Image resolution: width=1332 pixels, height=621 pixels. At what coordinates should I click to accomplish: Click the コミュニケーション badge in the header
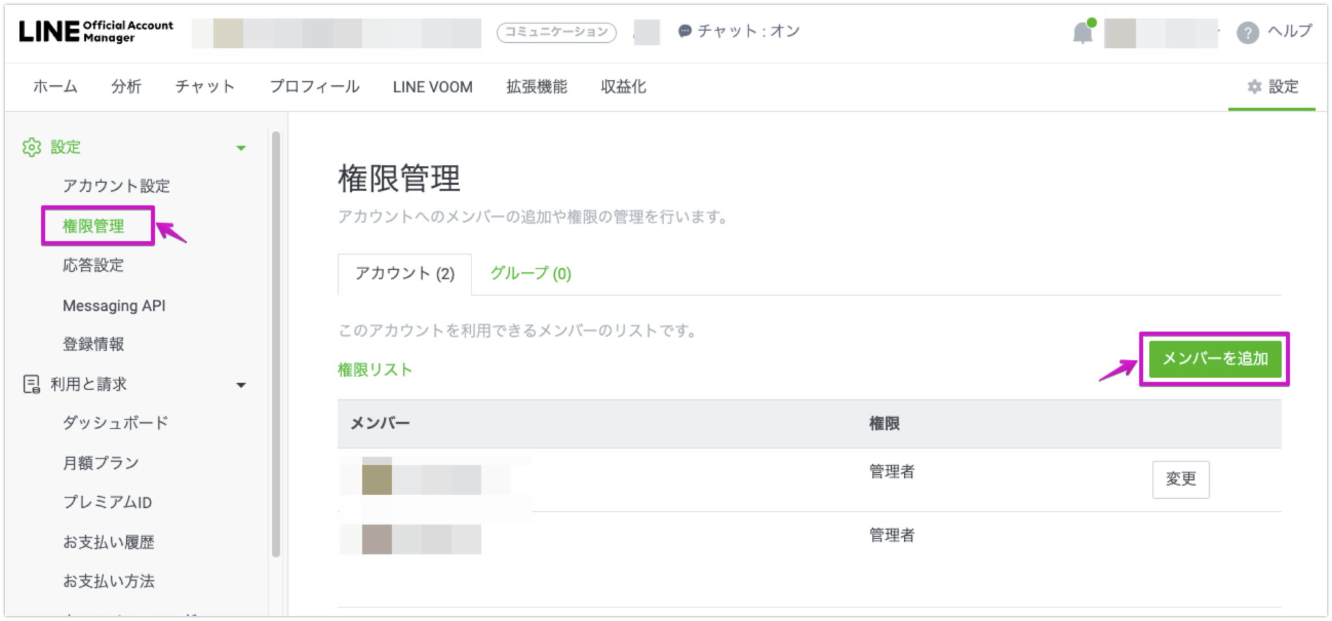(556, 31)
